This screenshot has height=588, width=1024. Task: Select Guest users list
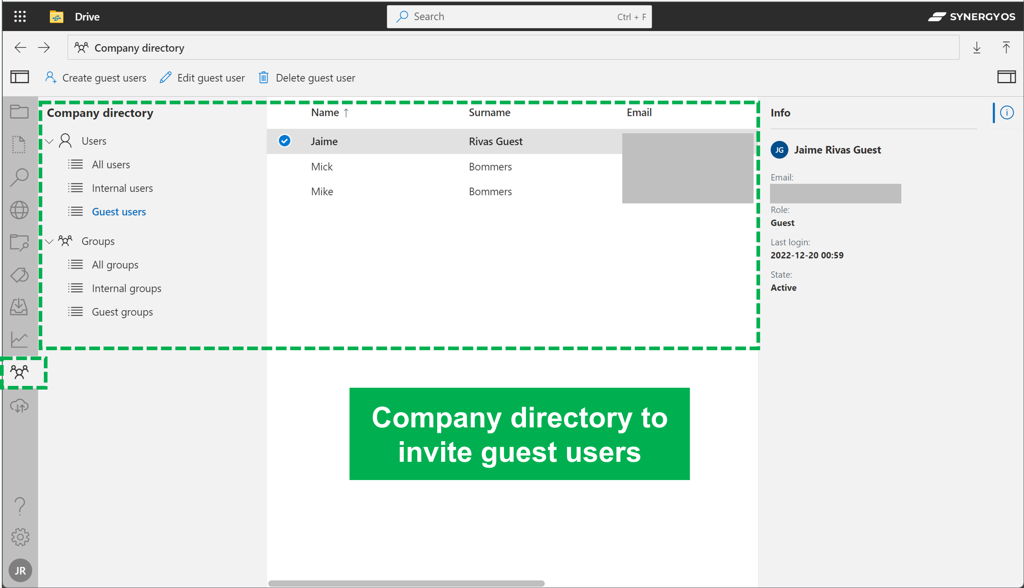(119, 212)
